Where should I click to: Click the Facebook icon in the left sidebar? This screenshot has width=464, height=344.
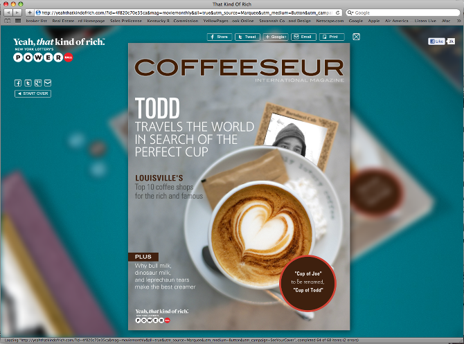18,83
